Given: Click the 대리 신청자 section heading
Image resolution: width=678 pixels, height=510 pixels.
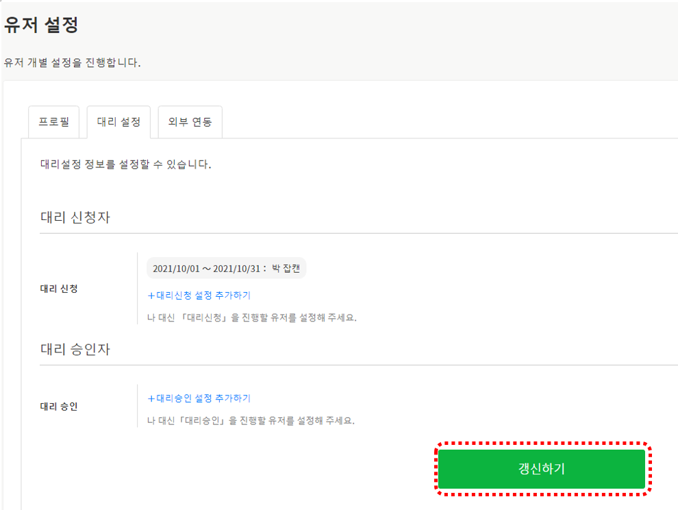Looking at the screenshot, I should 75,217.
